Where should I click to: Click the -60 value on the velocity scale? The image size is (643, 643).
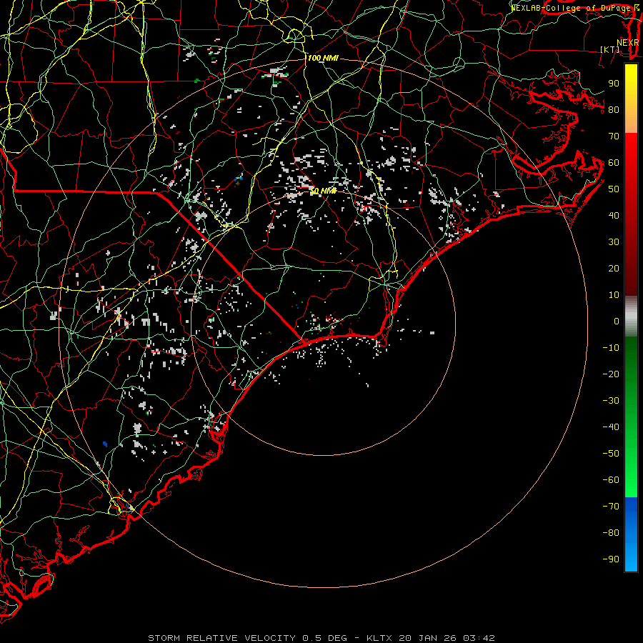coord(611,480)
